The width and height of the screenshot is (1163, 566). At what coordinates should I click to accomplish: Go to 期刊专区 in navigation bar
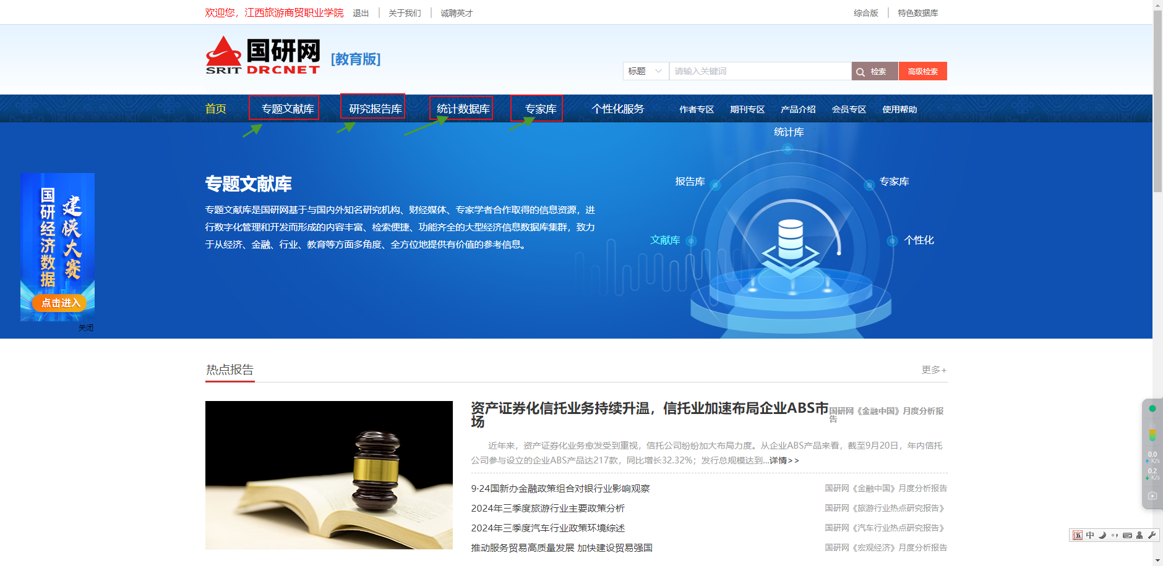tap(747, 109)
